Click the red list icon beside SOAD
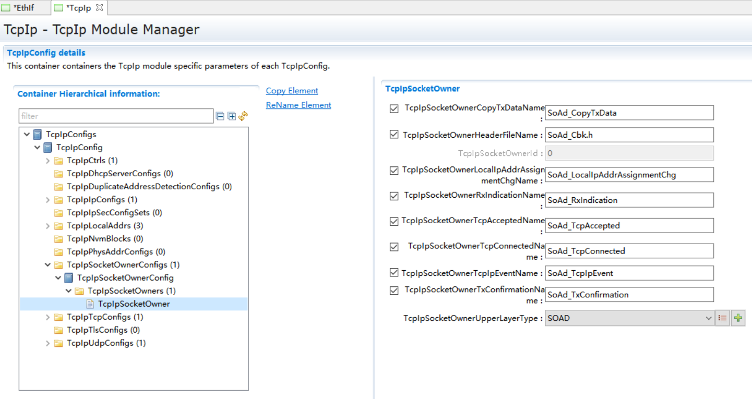 point(722,318)
